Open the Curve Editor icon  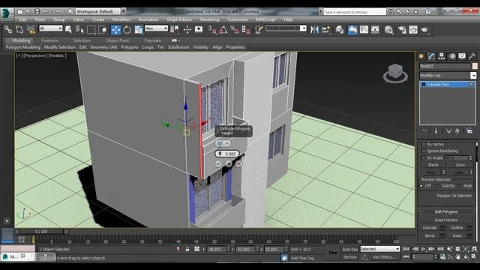(x=364, y=30)
